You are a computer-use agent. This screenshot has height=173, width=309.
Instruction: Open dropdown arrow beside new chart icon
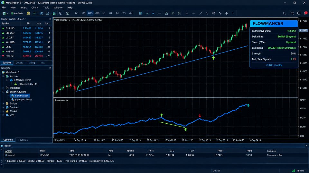[x=7, y=13]
